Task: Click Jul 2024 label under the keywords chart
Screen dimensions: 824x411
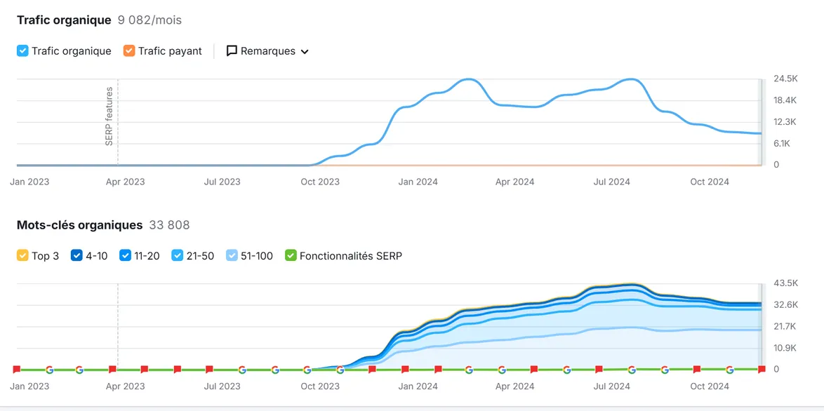Action: [x=611, y=386]
